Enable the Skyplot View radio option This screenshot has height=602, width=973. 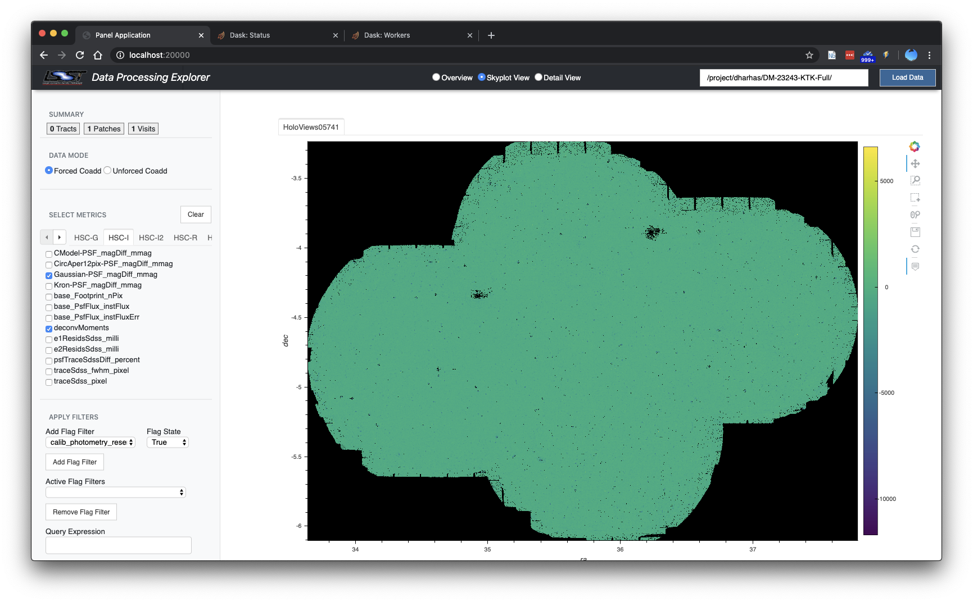pos(482,77)
